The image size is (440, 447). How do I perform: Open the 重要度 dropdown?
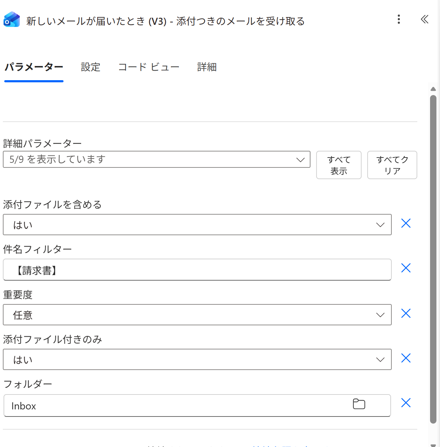[197, 315]
